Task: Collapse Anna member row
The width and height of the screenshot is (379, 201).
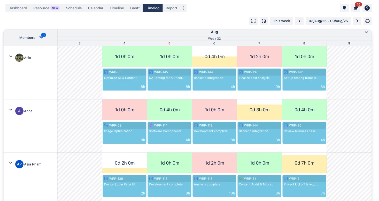Action: pyautogui.click(x=11, y=110)
